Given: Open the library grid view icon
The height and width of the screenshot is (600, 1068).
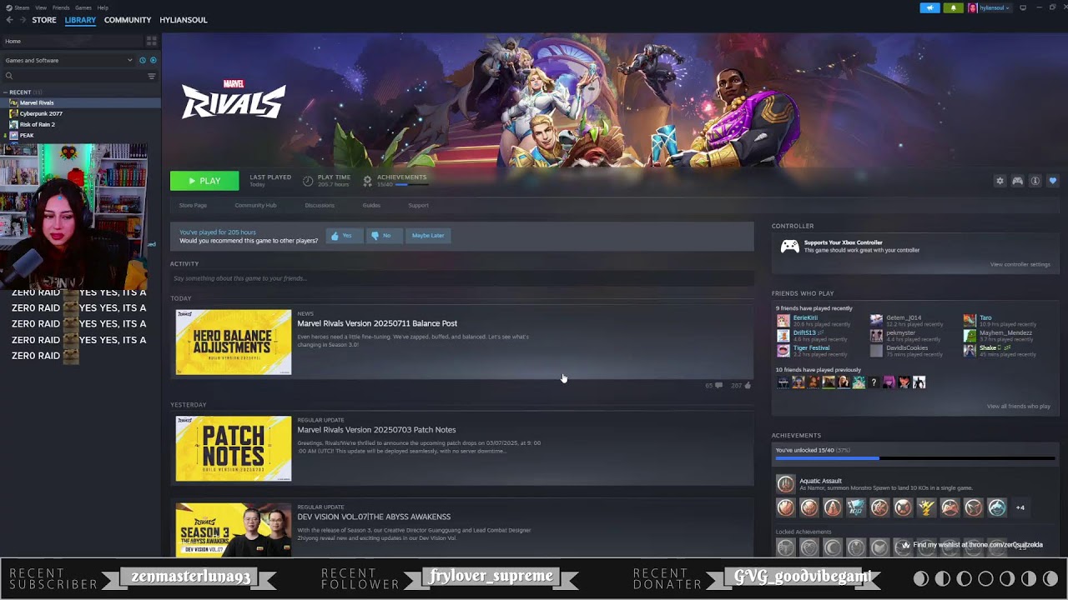Looking at the screenshot, I should pos(151,41).
